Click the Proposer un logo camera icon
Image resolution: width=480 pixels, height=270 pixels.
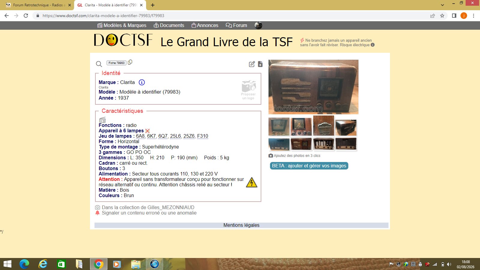tap(249, 90)
